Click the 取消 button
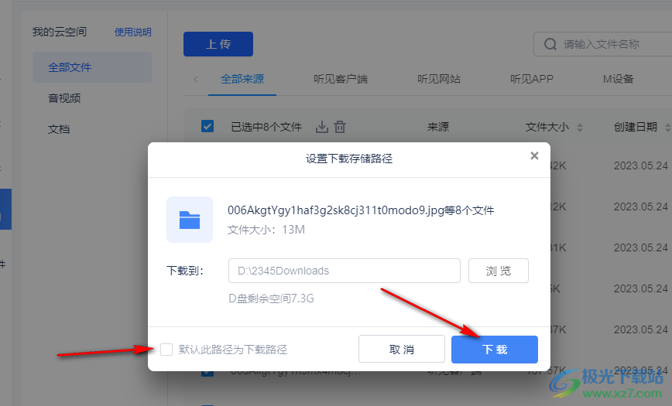 pos(401,350)
